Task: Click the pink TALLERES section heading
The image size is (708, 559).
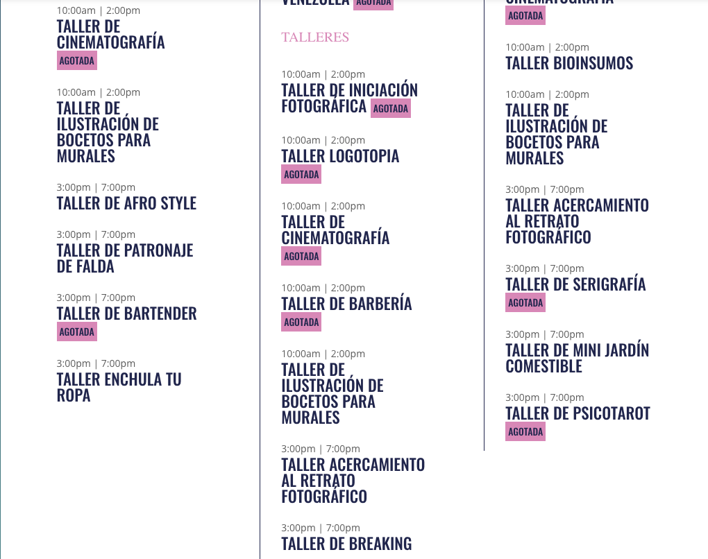Action: (x=315, y=37)
